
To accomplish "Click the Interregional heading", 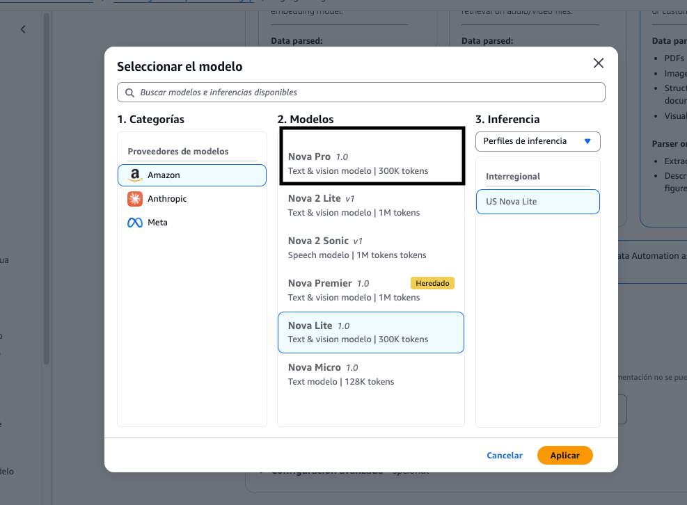I will [512, 177].
